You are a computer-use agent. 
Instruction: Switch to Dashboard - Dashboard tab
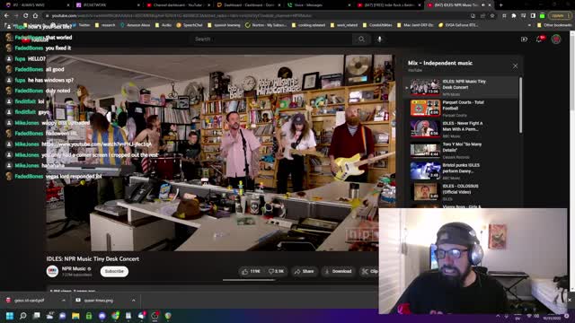pyautogui.click(x=249, y=5)
